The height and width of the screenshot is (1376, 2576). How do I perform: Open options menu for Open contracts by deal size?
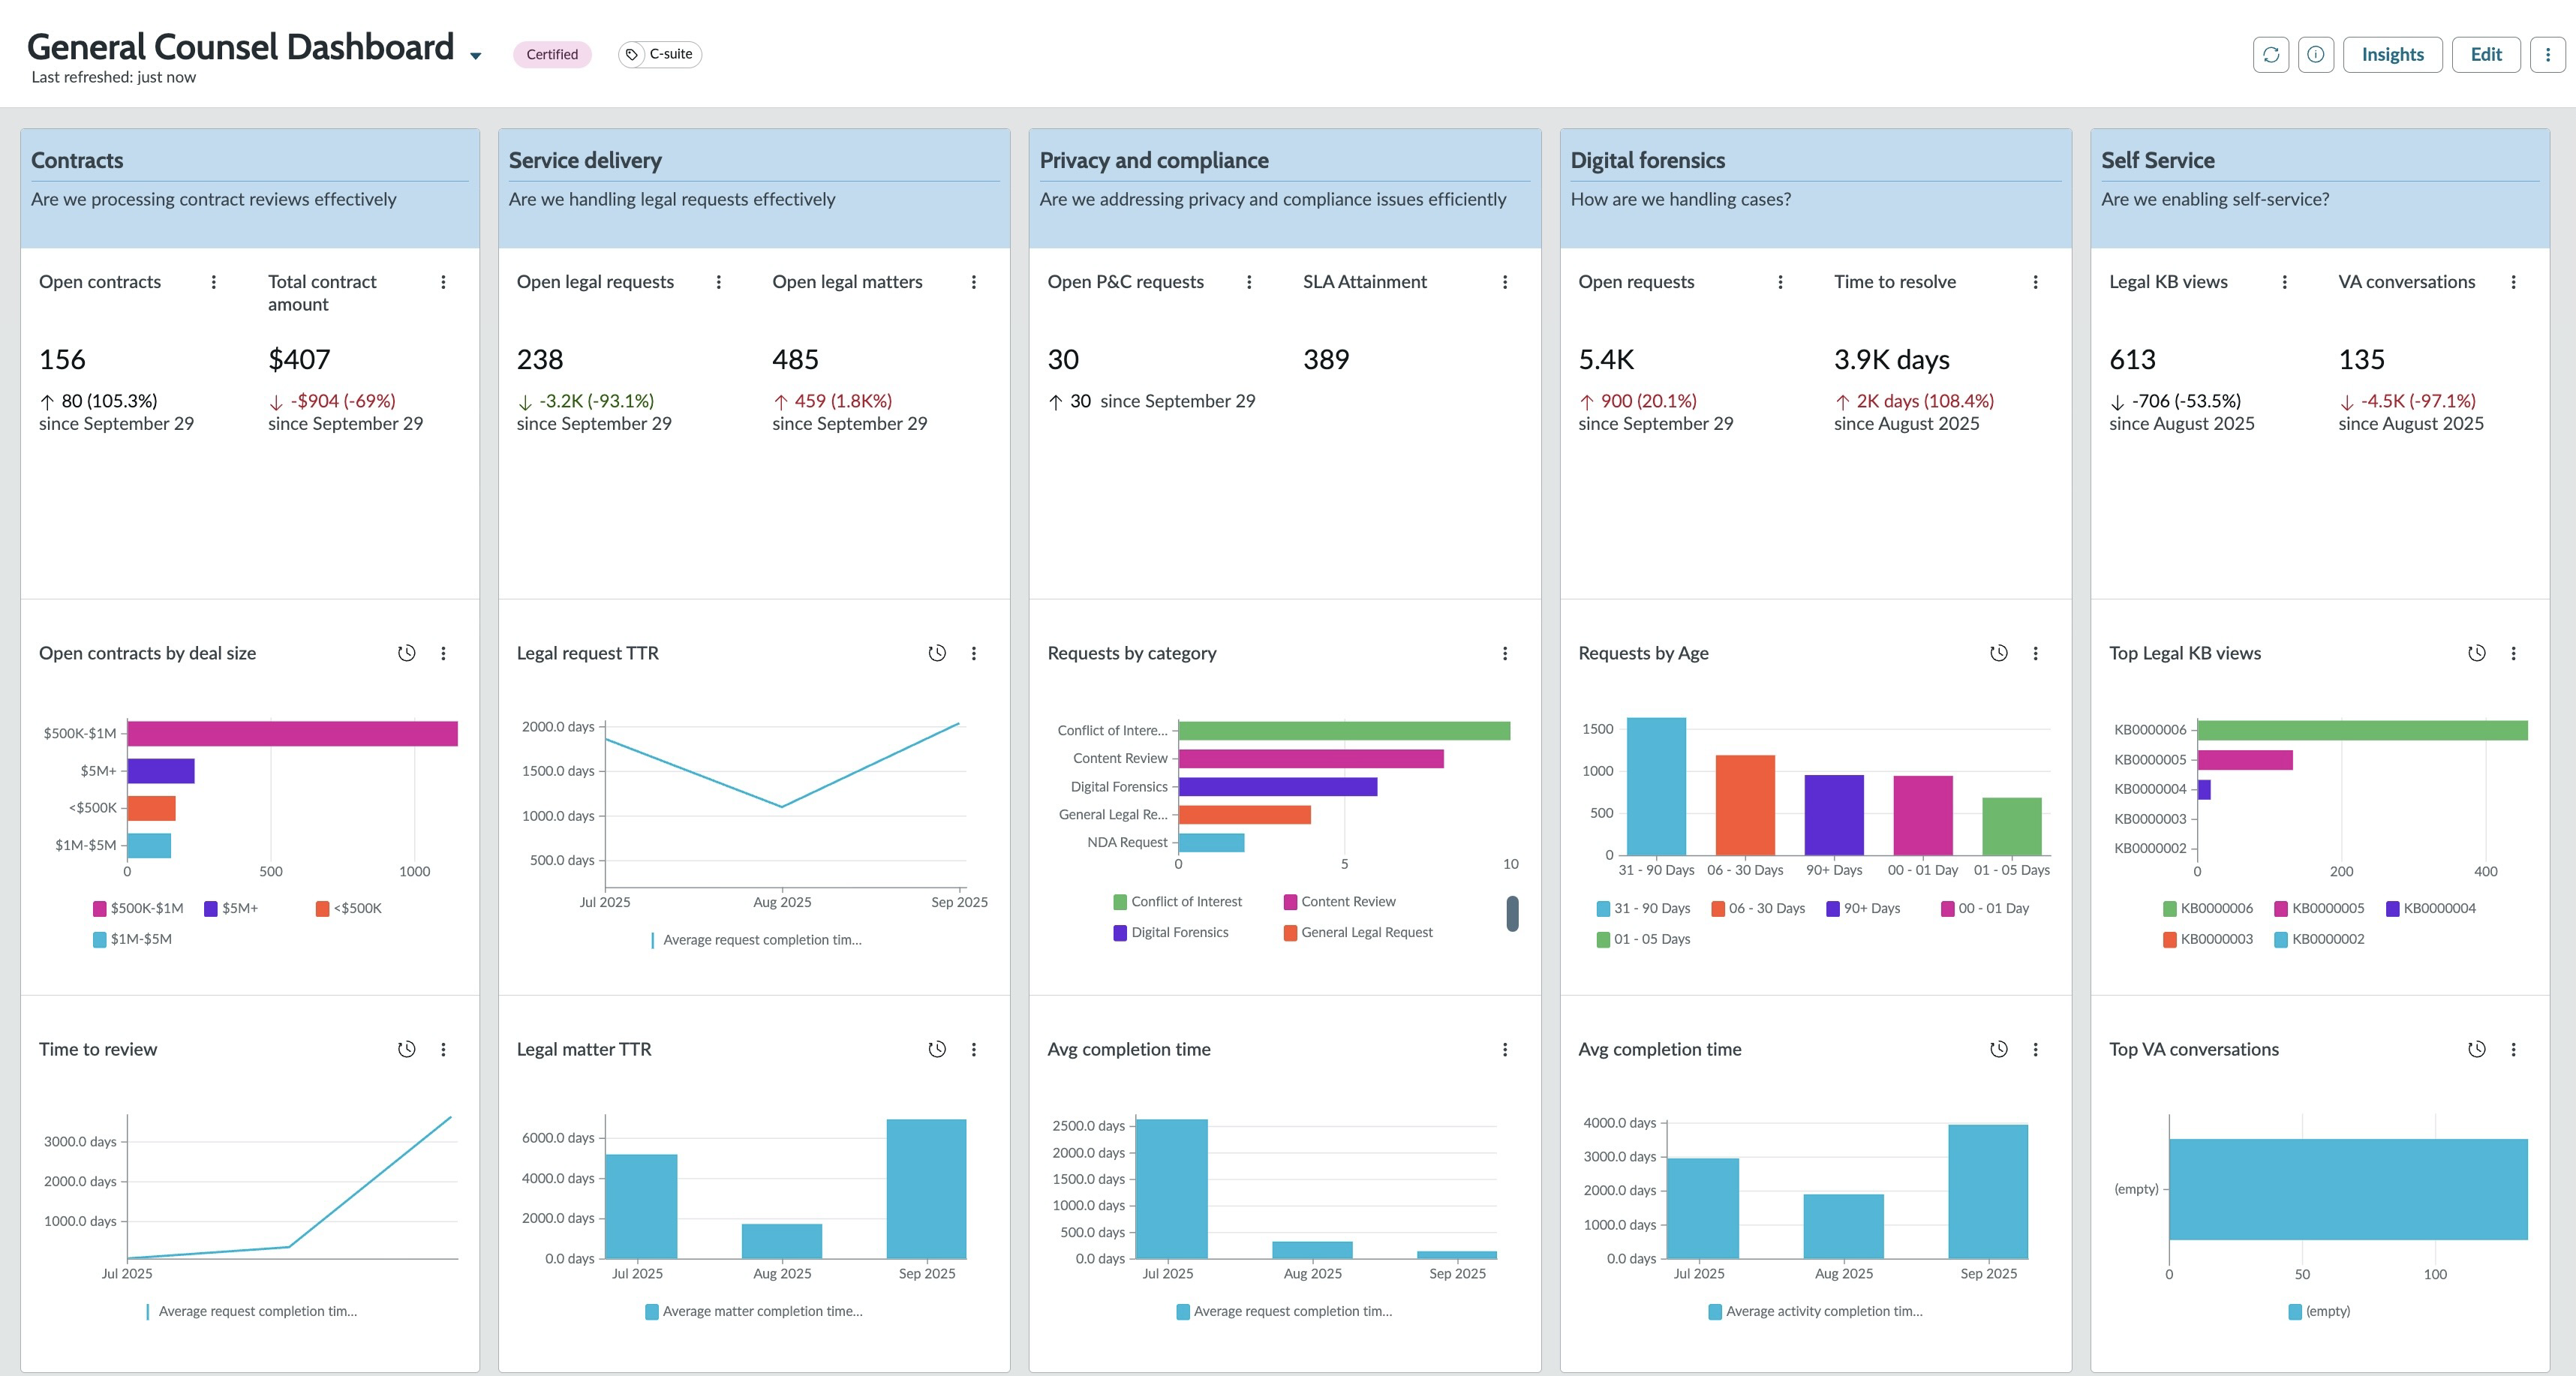pos(444,653)
